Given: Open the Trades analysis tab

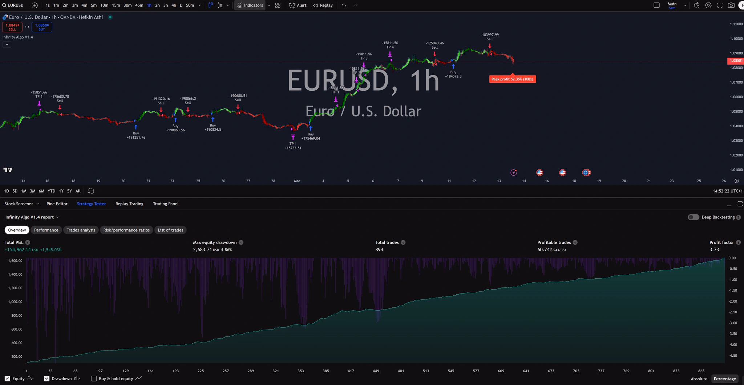Looking at the screenshot, I should (81, 230).
